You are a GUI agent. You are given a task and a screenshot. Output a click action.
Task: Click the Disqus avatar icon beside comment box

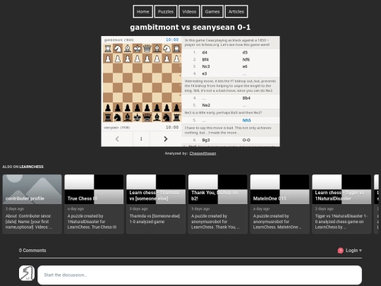pos(27,273)
